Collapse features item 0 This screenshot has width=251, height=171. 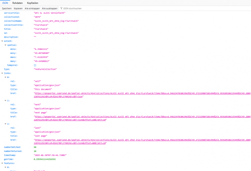click(5, 167)
